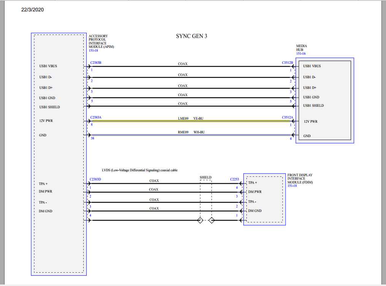Image resolution: width=386 pixels, height=286 pixels.
Task: Follow the 151-18 link under the FDIM label
Action: coord(292,186)
